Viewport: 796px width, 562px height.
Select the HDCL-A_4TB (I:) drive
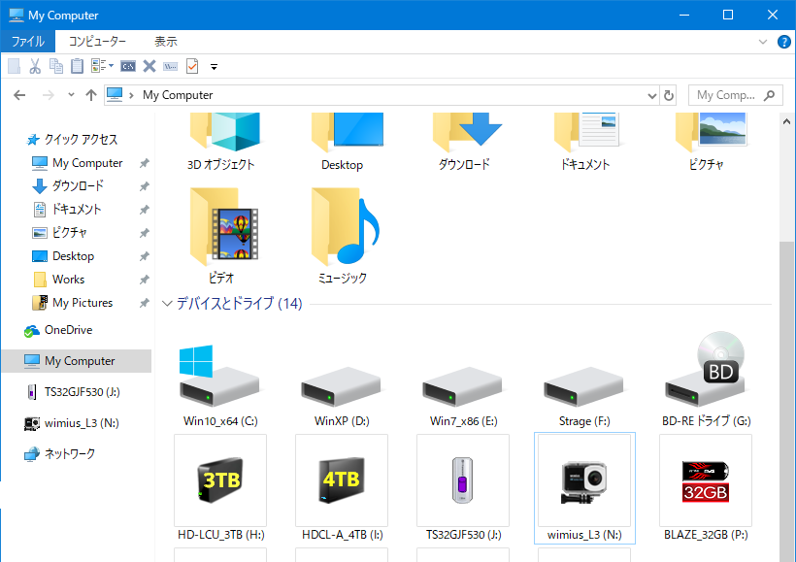click(342, 488)
